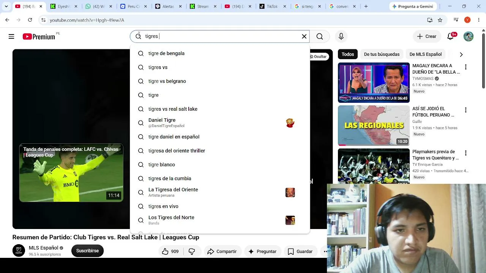Select suggestion 'tigresa del oriente thriller'
The width and height of the screenshot is (486, 273).
(220, 151)
